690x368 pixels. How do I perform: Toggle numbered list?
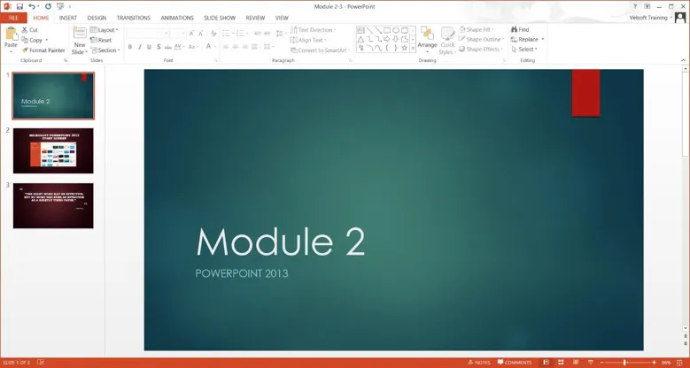(242, 33)
